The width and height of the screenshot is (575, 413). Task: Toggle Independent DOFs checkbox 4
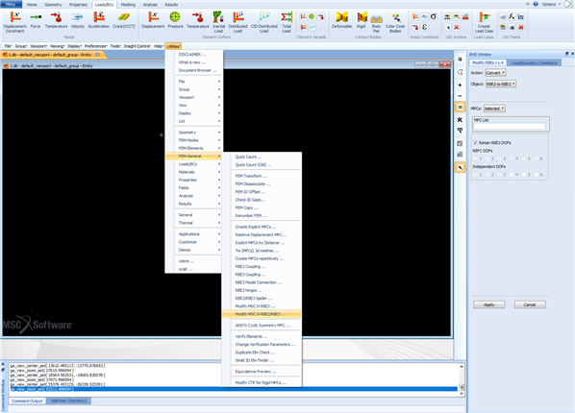[x=512, y=175]
